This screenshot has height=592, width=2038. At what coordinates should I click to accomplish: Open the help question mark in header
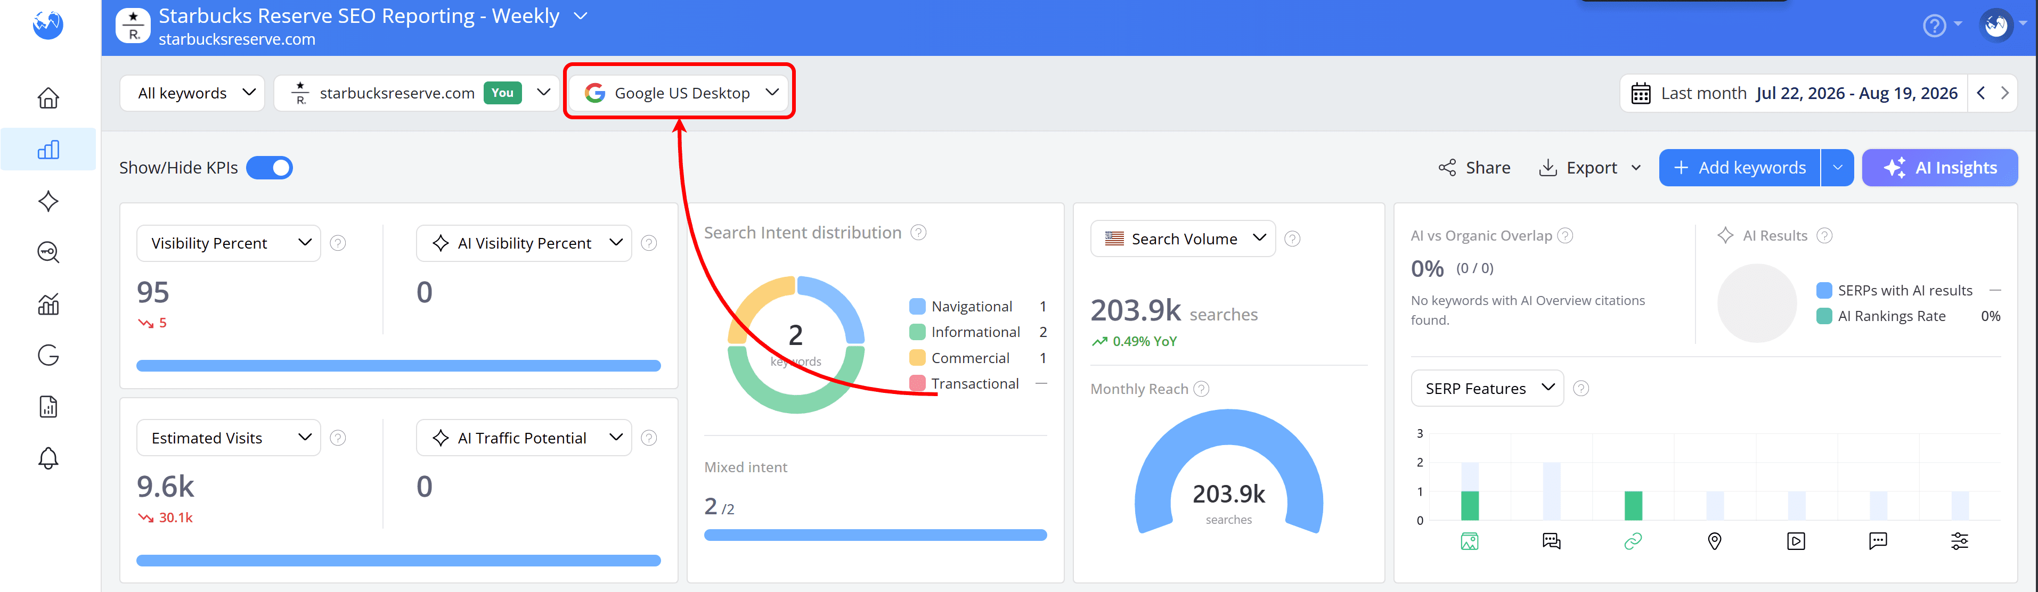pyautogui.click(x=1934, y=26)
